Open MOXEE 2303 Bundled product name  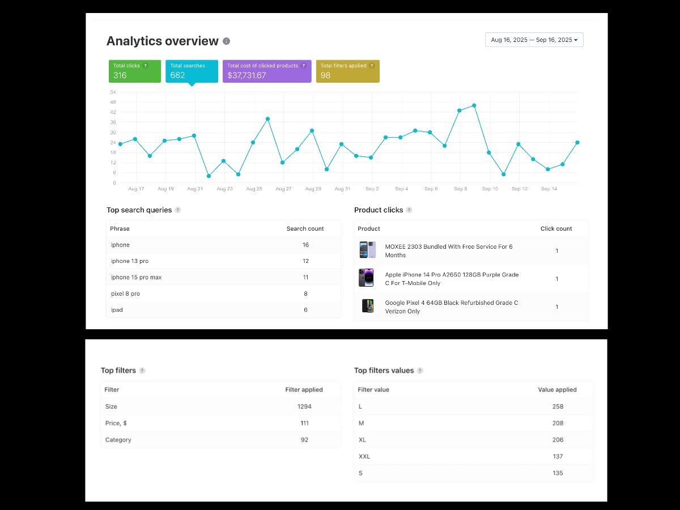click(x=449, y=250)
